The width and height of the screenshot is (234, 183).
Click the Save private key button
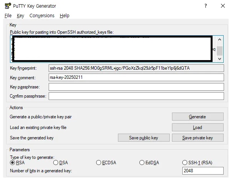pyautogui.click(x=198, y=138)
